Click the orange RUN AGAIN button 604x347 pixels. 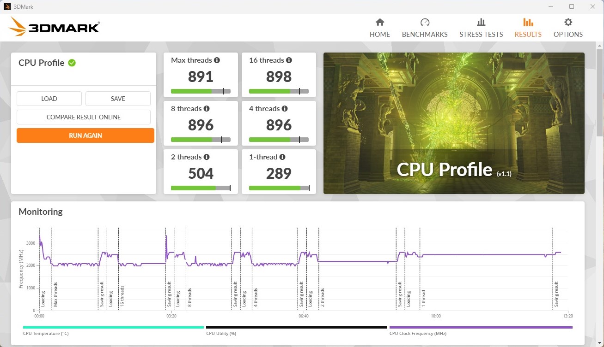(x=85, y=135)
